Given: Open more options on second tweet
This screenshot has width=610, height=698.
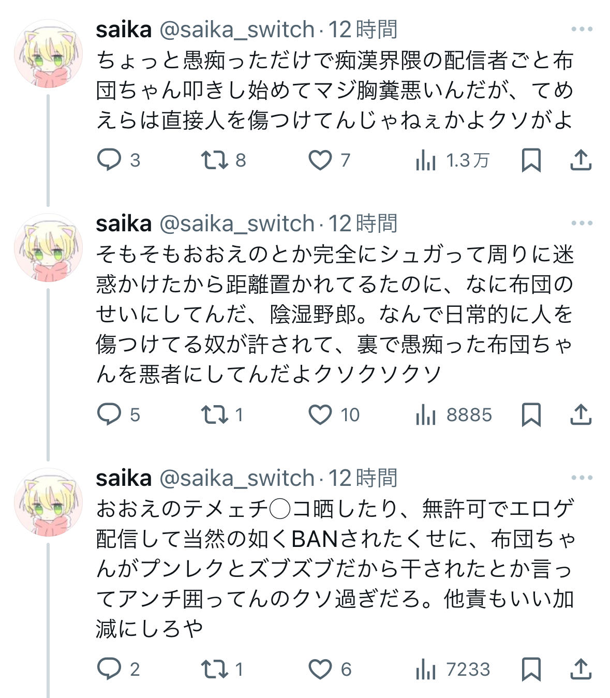Looking at the screenshot, I should [582, 224].
